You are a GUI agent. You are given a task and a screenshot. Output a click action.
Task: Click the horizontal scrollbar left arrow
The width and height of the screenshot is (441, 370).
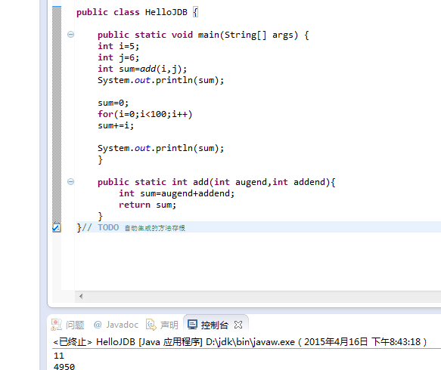[81, 296]
